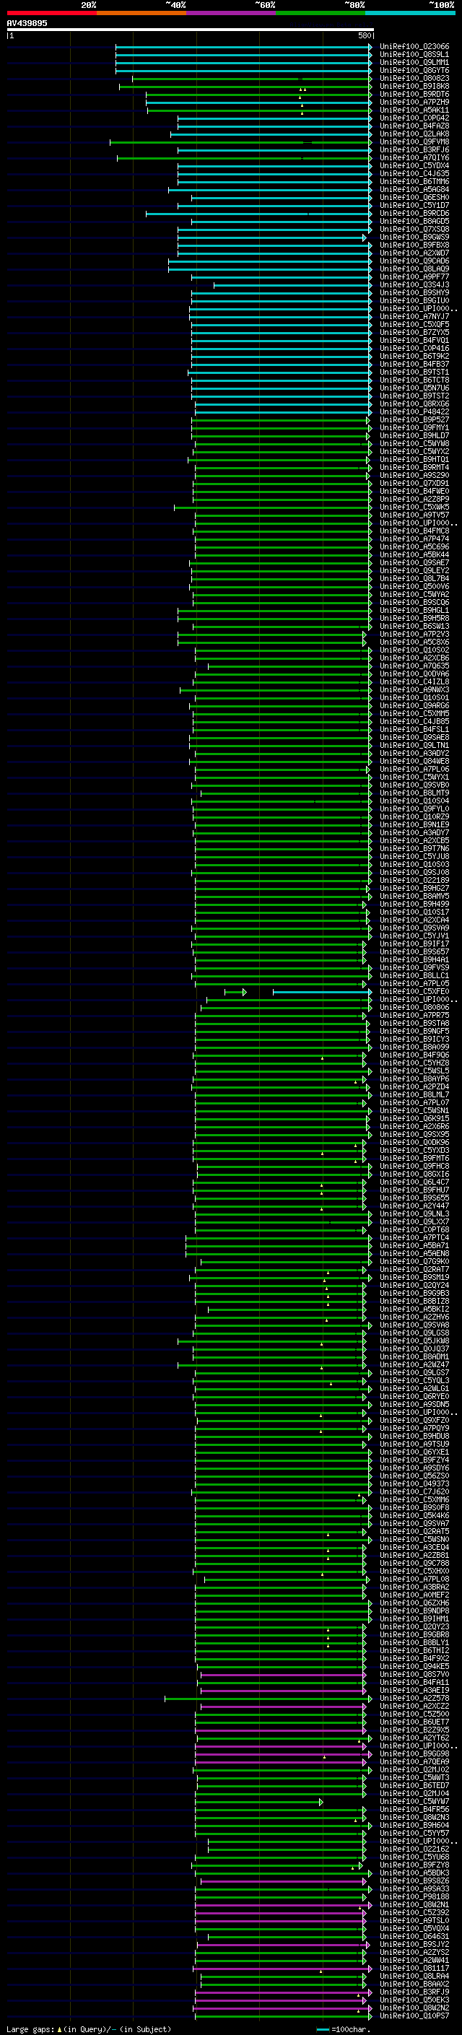Click the orange ~40% legend segment
This screenshot has width=462, height=2035.
pyautogui.click(x=141, y=13)
